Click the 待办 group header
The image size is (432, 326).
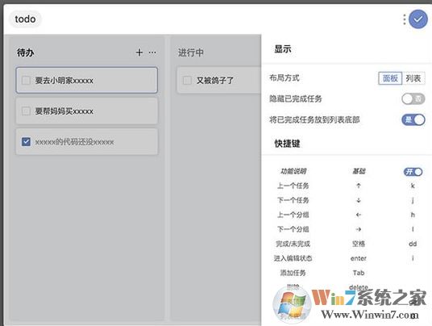pyautogui.click(x=25, y=52)
